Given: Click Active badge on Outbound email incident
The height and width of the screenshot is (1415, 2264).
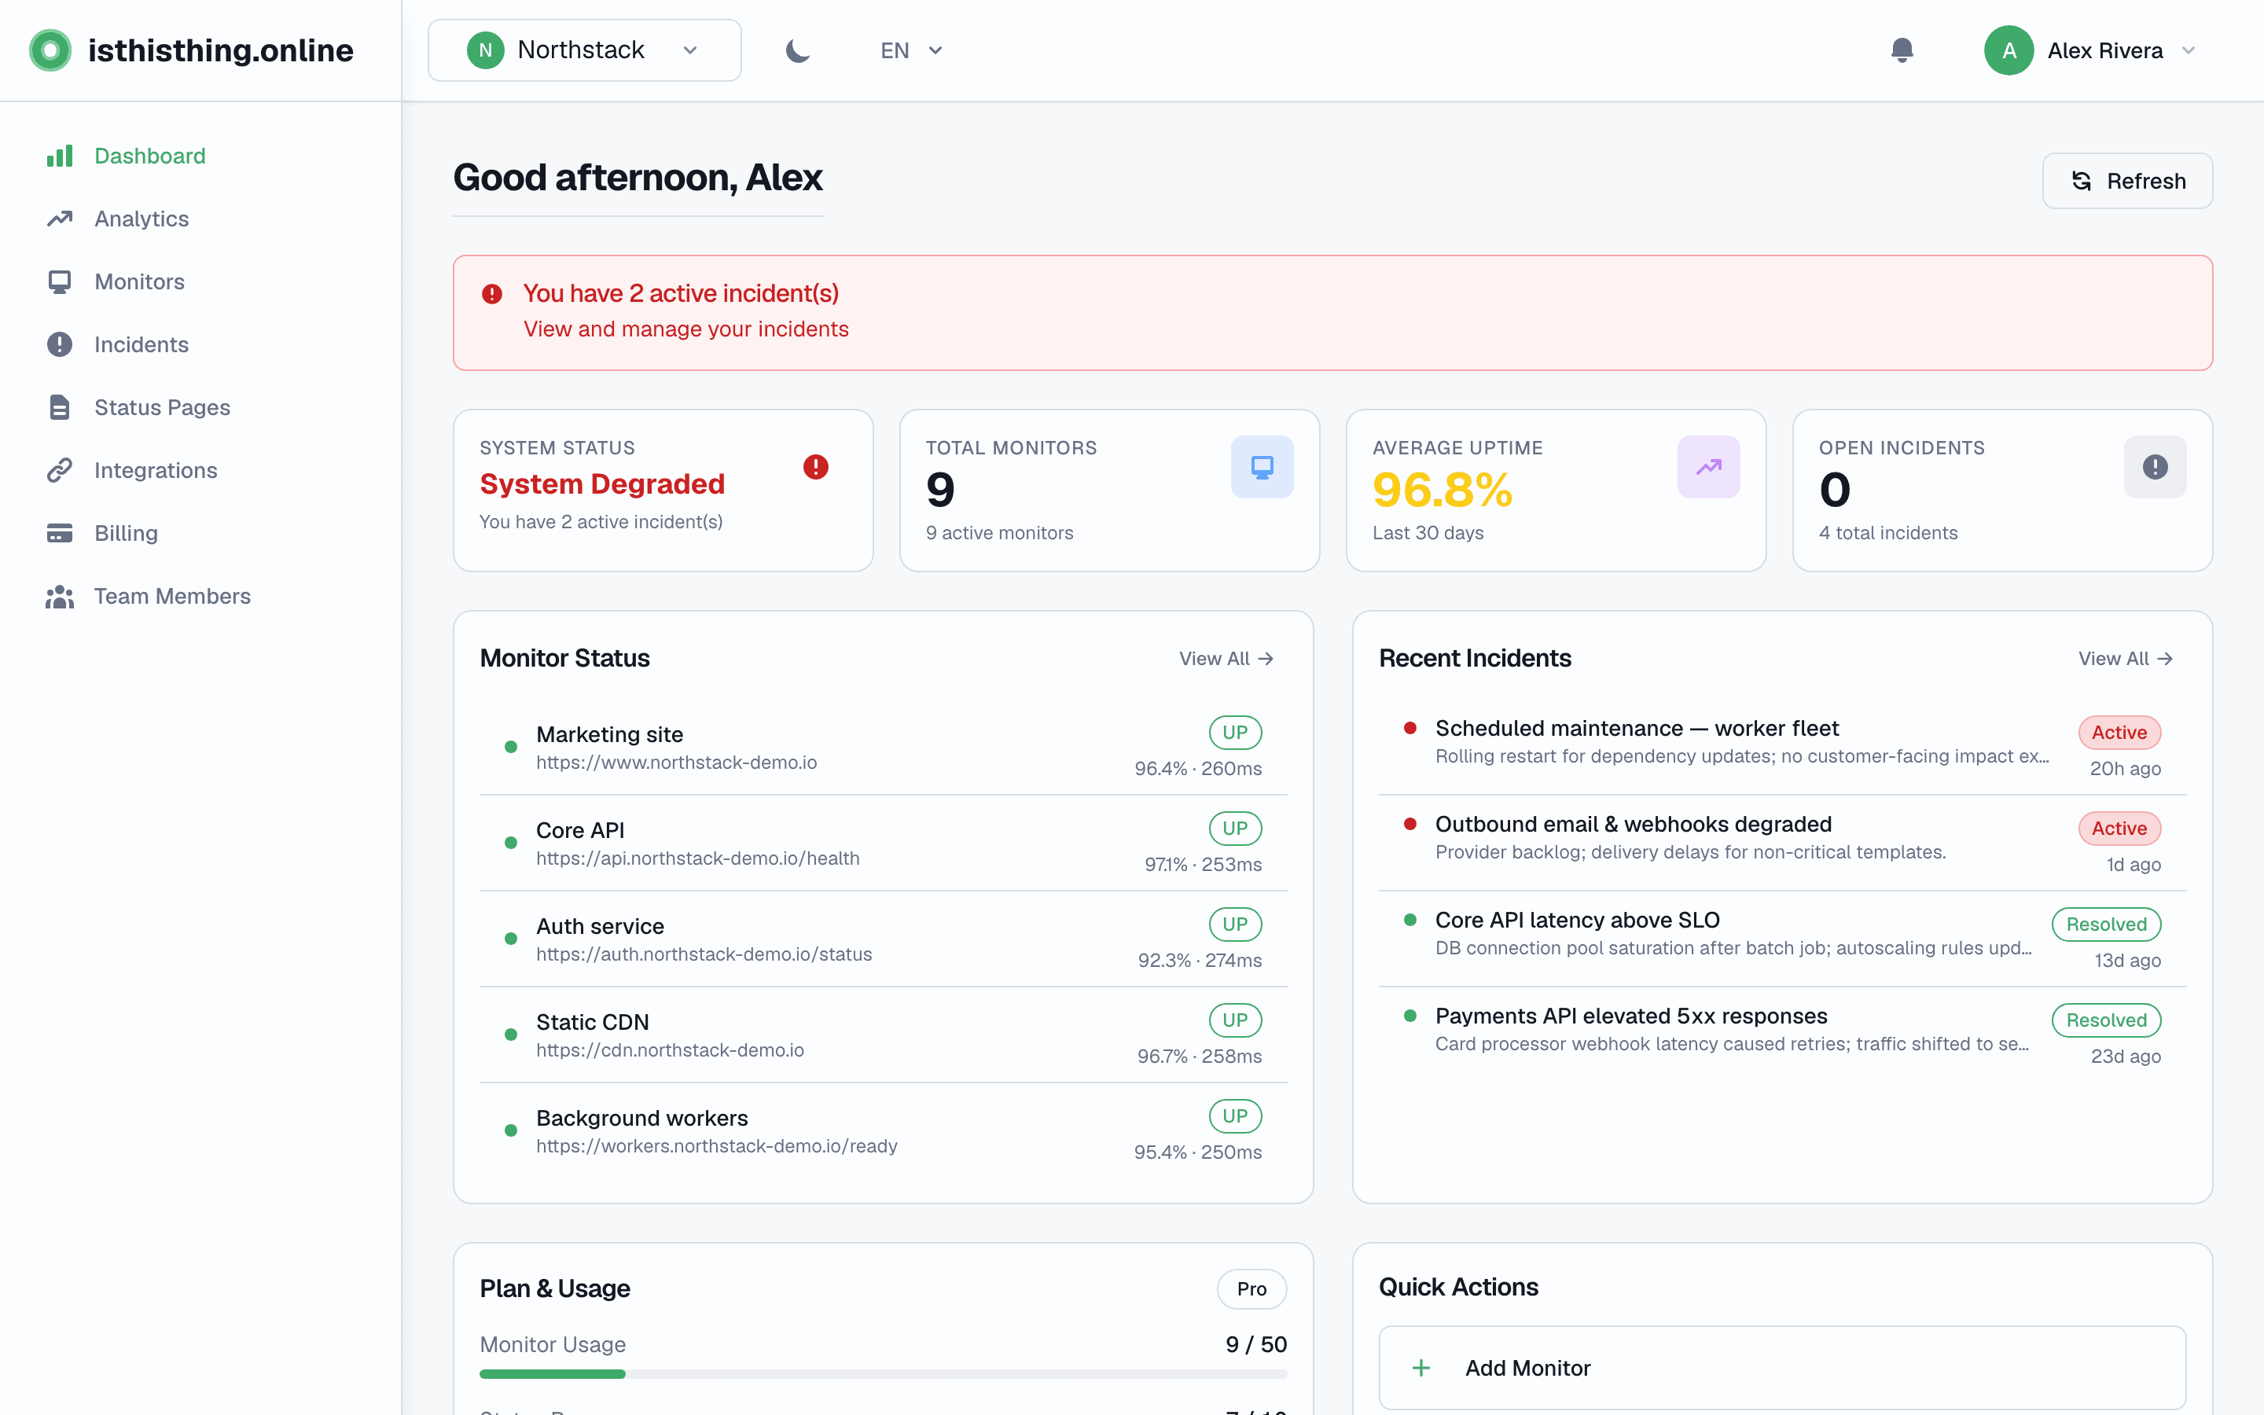Looking at the screenshot, I should 2119,829.
